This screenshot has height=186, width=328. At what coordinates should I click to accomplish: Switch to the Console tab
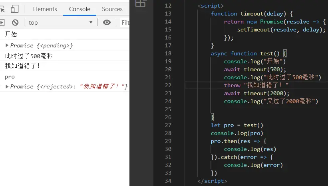[x=80, y=9]
